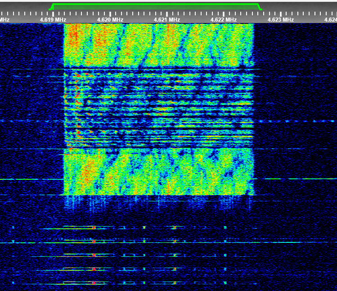Image resolution: width=337 pixels, height=291 pixels.
Task: Click the 4.622 MHz frequency label
Action: pyautogui.click(x=224, y=20)
